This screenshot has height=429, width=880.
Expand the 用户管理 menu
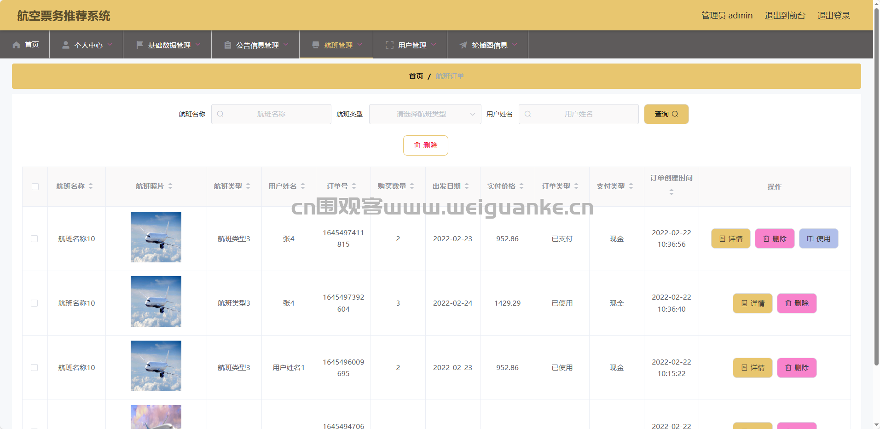pyautogui.click(x=411, y=45)
